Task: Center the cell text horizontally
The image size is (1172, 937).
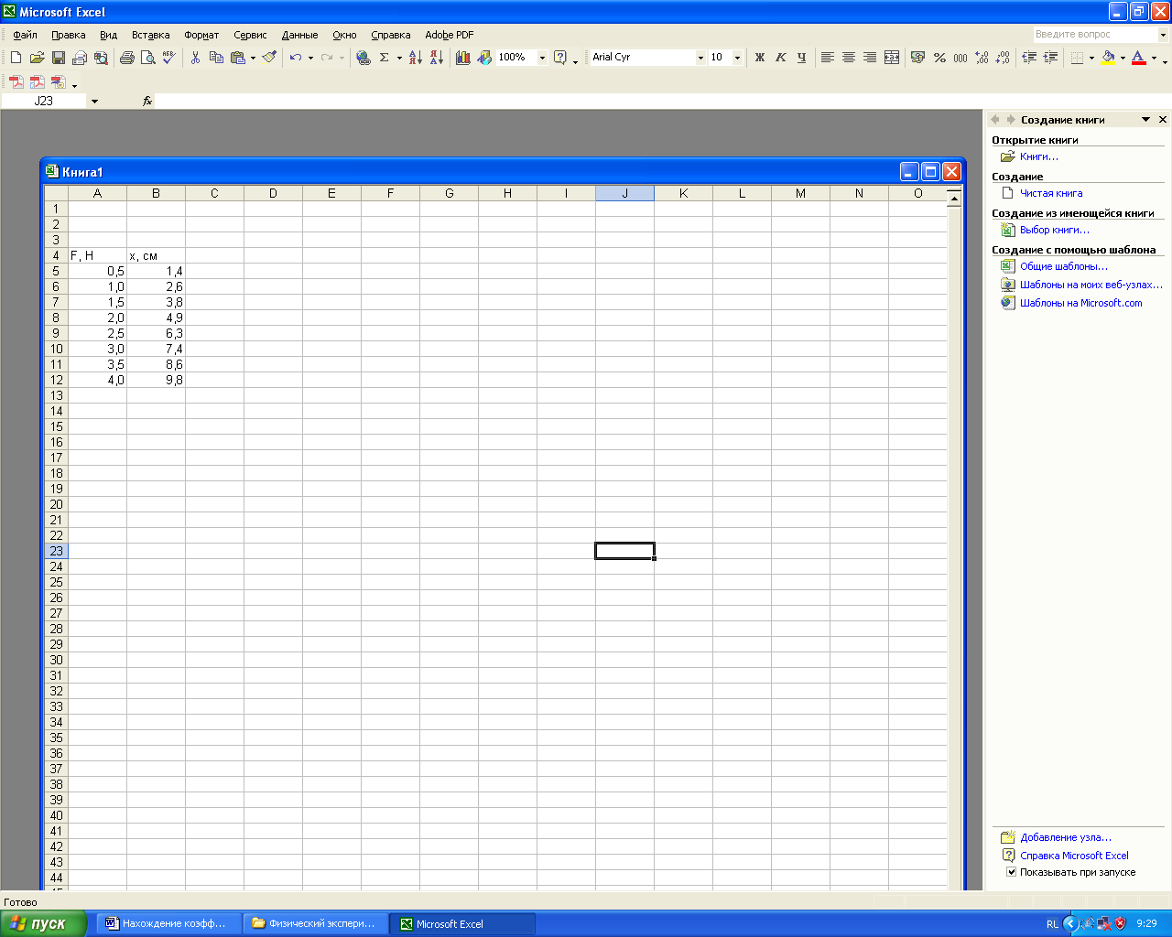Action: pyautogui.click(x=848, y=58)
